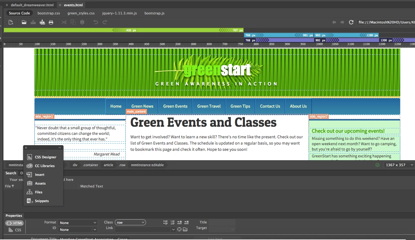Click the Remove Blockquote outdent icon
The height and width of the screenshot is (240, 415).
pos(180,222)
